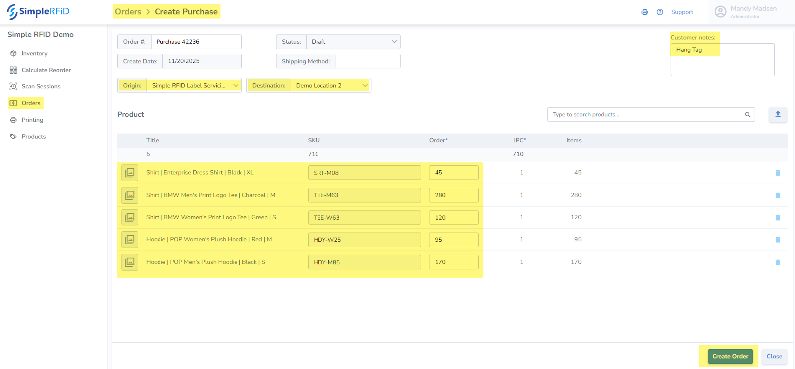Click the product search field
Viewport: 795px width, 369px height.
point(646,115)
